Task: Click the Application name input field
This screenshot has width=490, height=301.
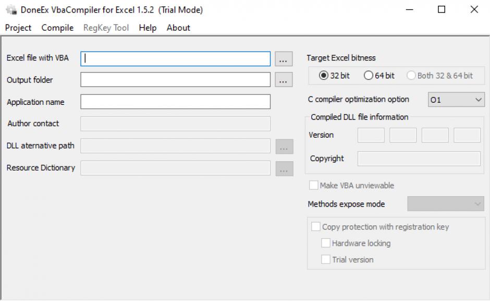Action: tap(175, 102)
